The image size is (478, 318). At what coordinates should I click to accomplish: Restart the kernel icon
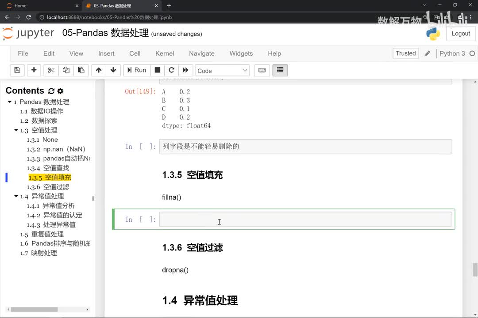pos(171,70)
